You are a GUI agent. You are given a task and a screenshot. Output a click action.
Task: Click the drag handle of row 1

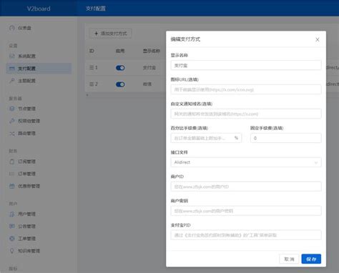(92, 68)
